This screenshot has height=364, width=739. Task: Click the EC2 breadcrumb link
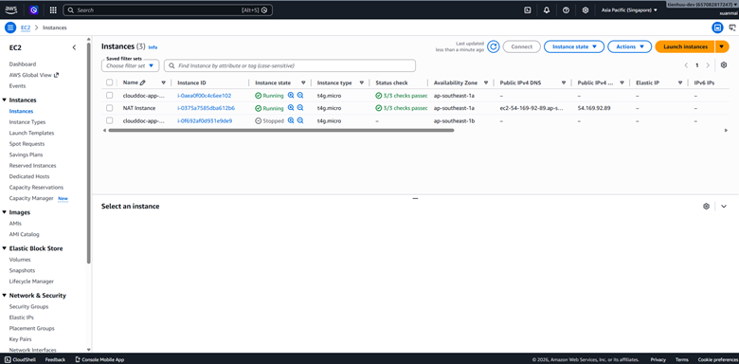point(26,27)
